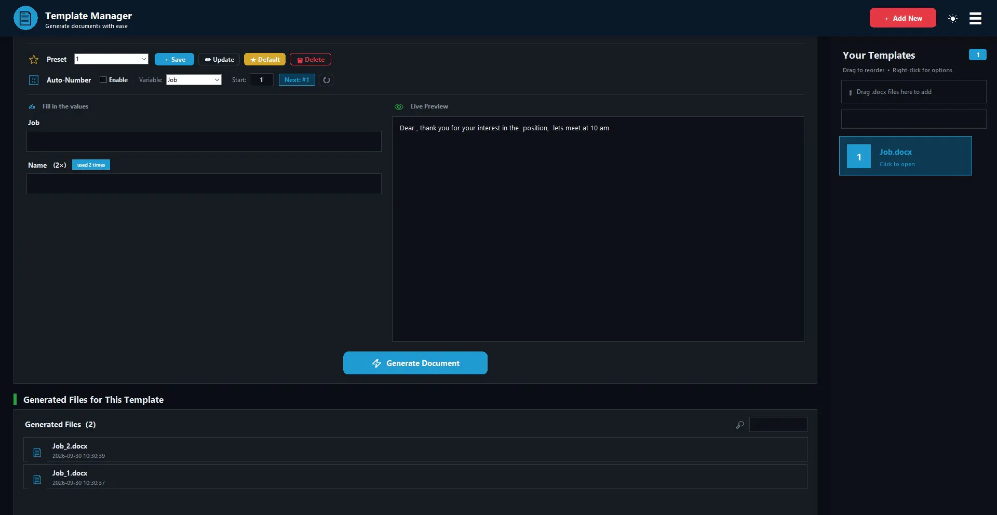Click the template count badge beside Your Templates
The image size is (997, 515).
977,55
